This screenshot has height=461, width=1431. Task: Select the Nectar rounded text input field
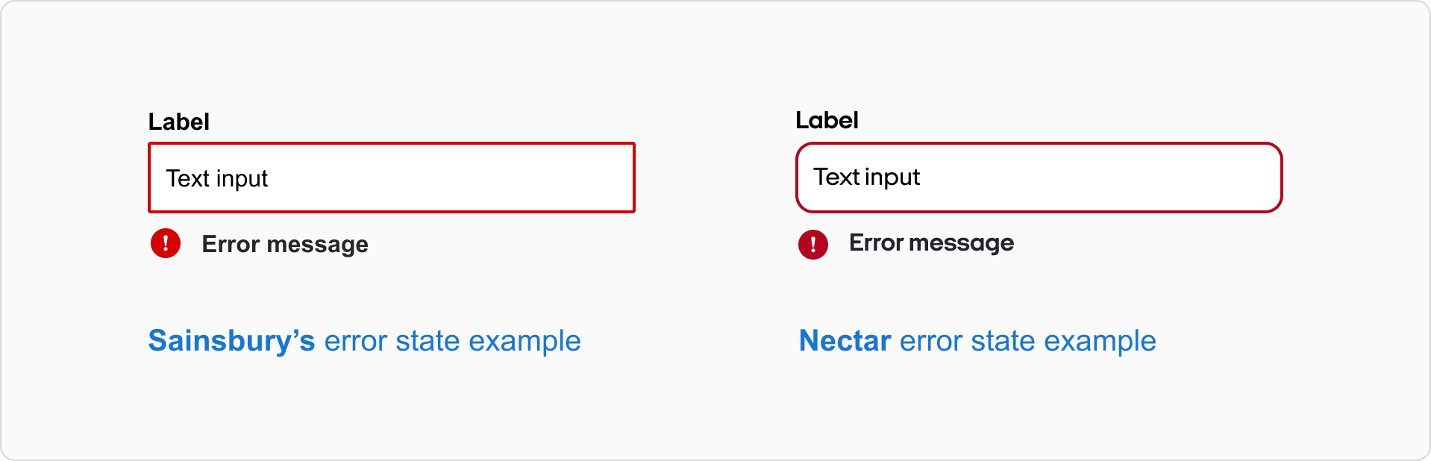click(1039, 178)
